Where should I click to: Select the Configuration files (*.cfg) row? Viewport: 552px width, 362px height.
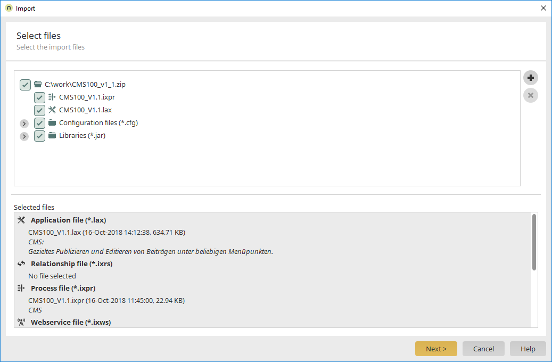[98, 122]
